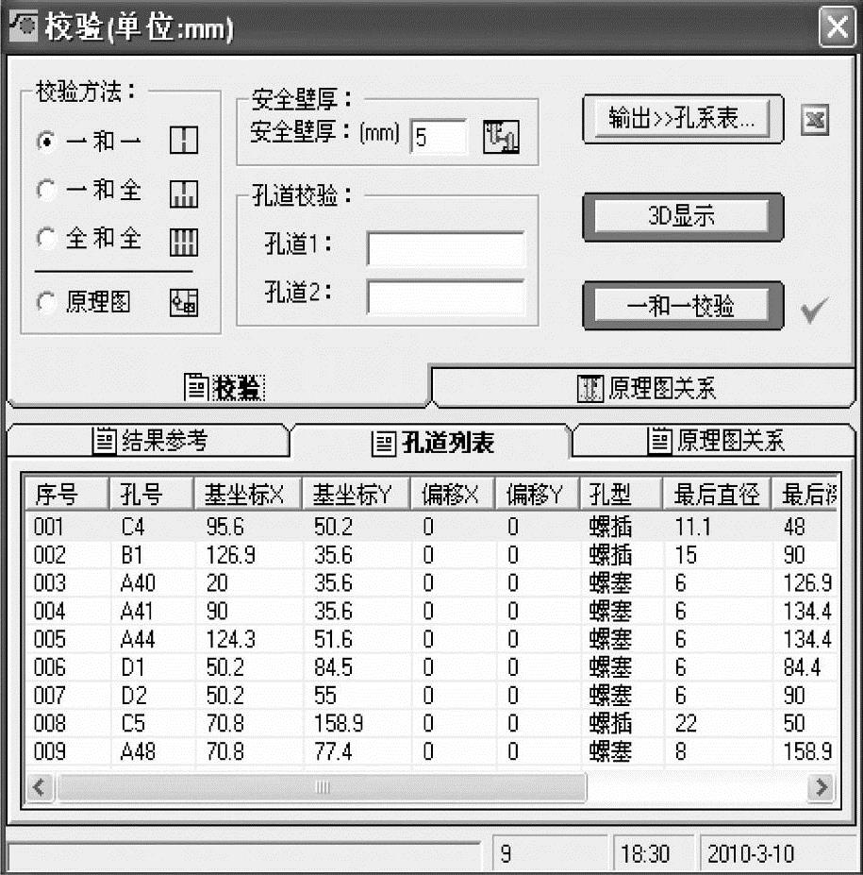Open the upper 原理图关系 tab
The image size is (863, 875).
[644, 388]
